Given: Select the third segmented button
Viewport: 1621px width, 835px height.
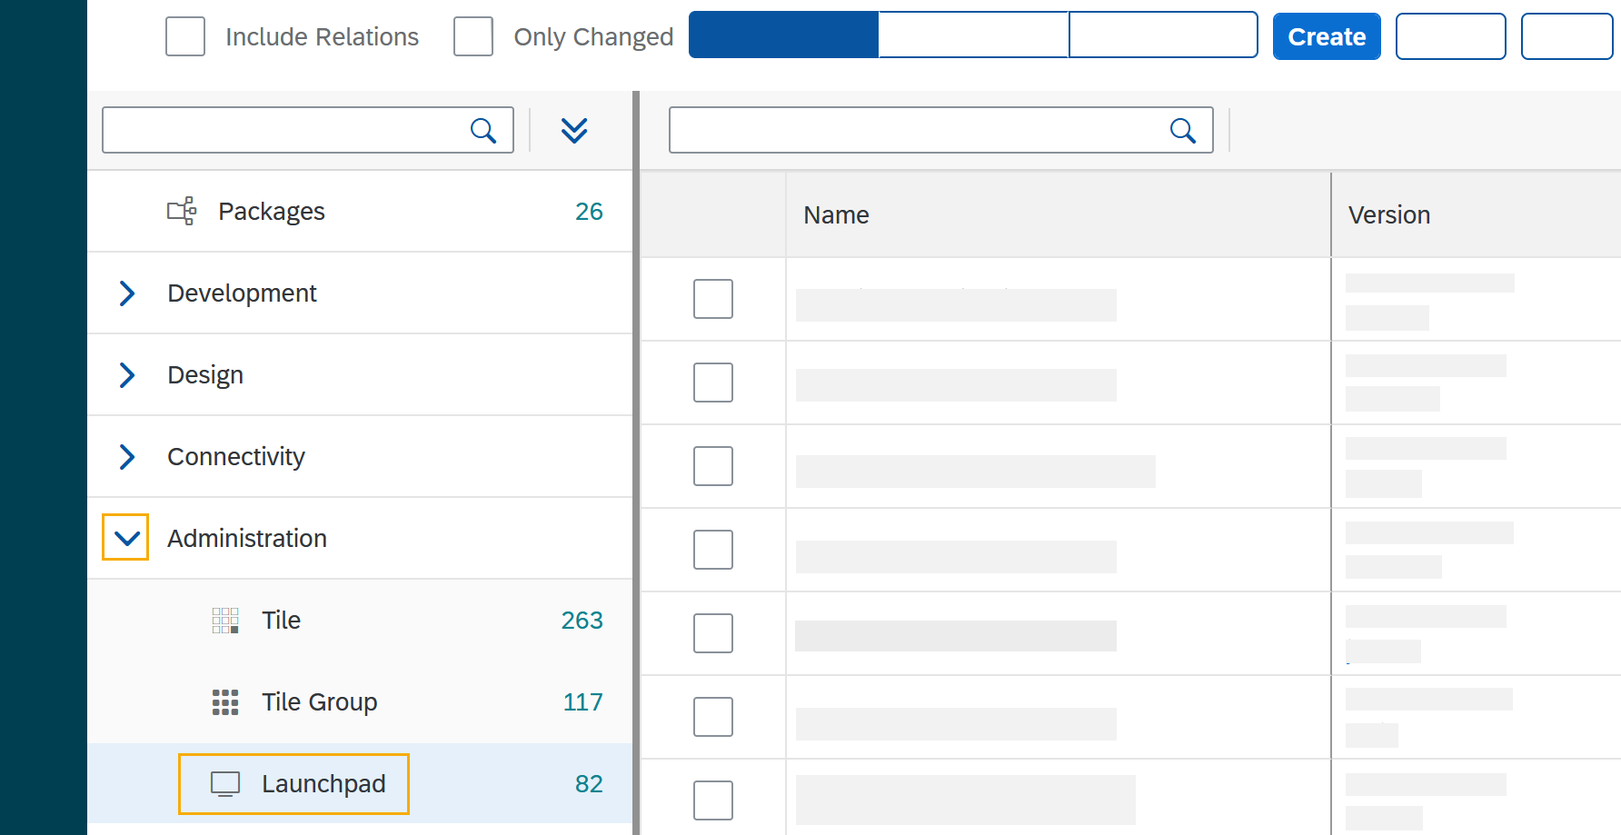Looking at the screenshot, I should point(1164,35).
